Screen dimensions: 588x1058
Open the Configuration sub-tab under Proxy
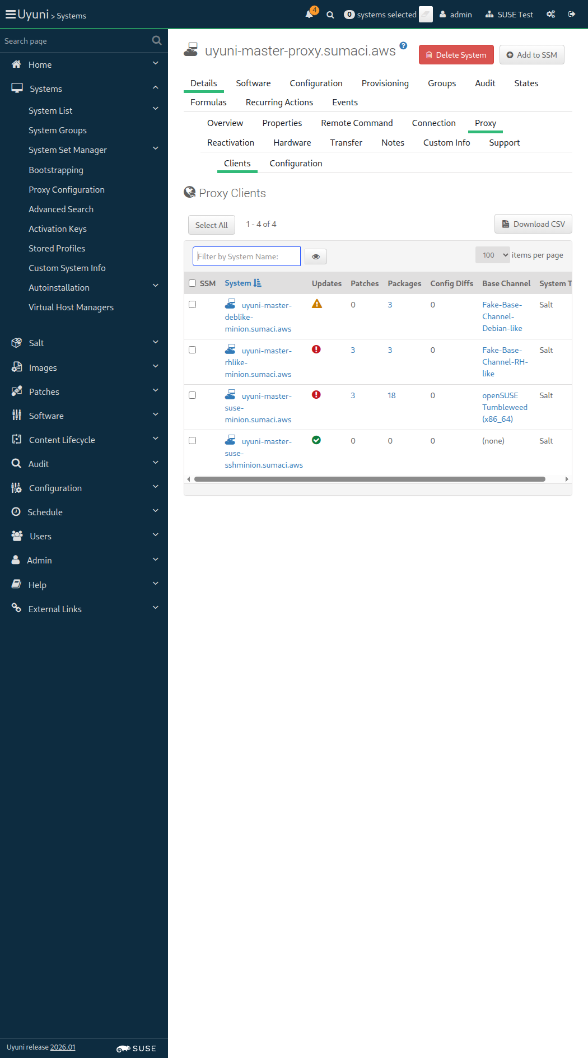click(296, 164)
